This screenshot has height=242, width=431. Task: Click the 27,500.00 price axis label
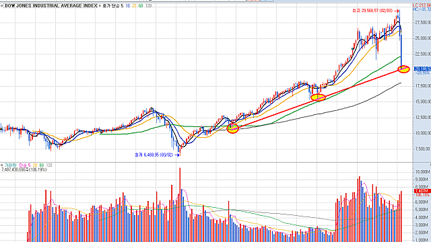point(424,22)
